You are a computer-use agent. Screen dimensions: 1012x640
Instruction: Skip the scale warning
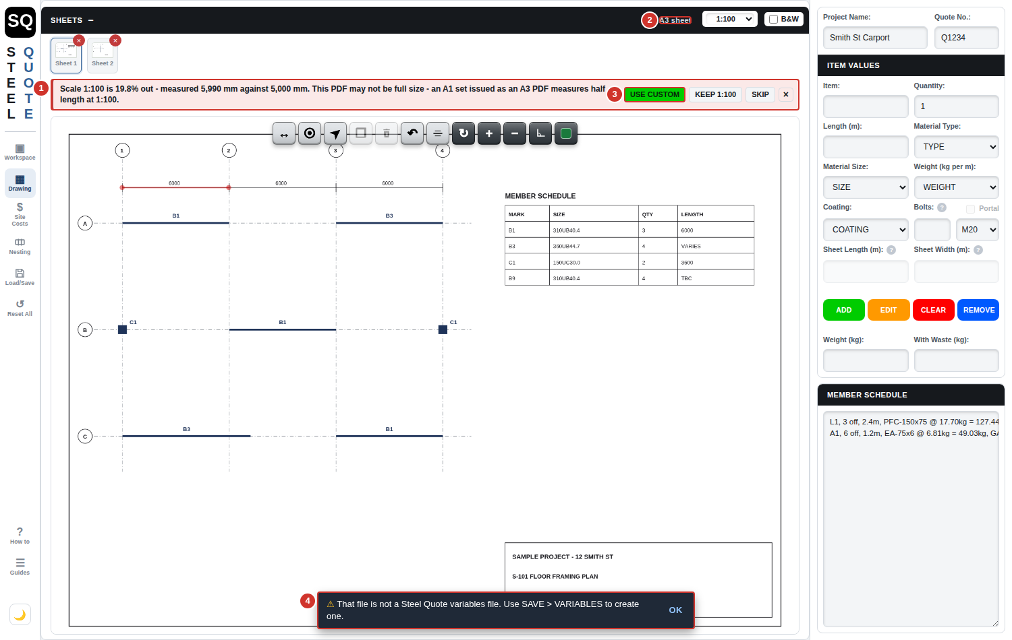pyautogui.click(x=760, y=94)
